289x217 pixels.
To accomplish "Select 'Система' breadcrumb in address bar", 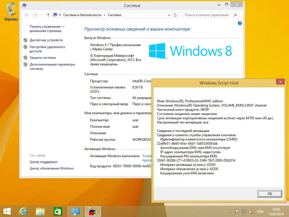I will click(x=114, y=15).
